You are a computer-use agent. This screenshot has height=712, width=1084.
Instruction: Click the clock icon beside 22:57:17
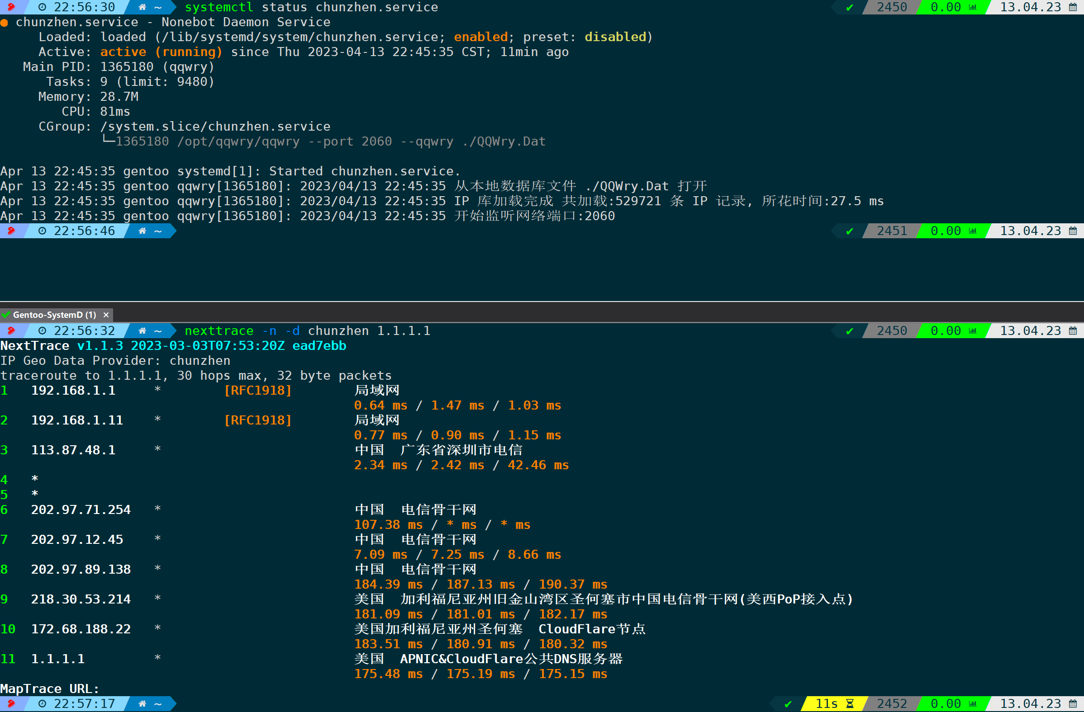(x=43, y=703)
